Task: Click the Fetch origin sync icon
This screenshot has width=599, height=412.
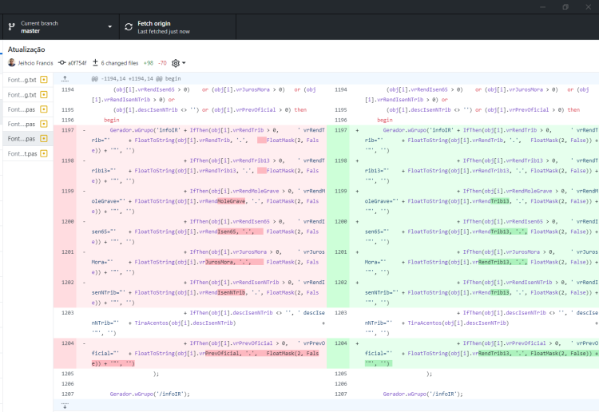Action: (129, 27)
